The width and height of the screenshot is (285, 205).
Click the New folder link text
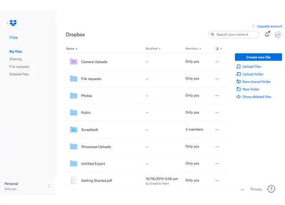[251, 89]
